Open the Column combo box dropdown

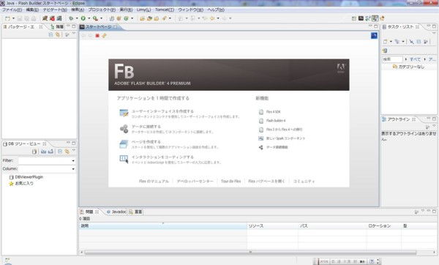click(x=73, y=169)
